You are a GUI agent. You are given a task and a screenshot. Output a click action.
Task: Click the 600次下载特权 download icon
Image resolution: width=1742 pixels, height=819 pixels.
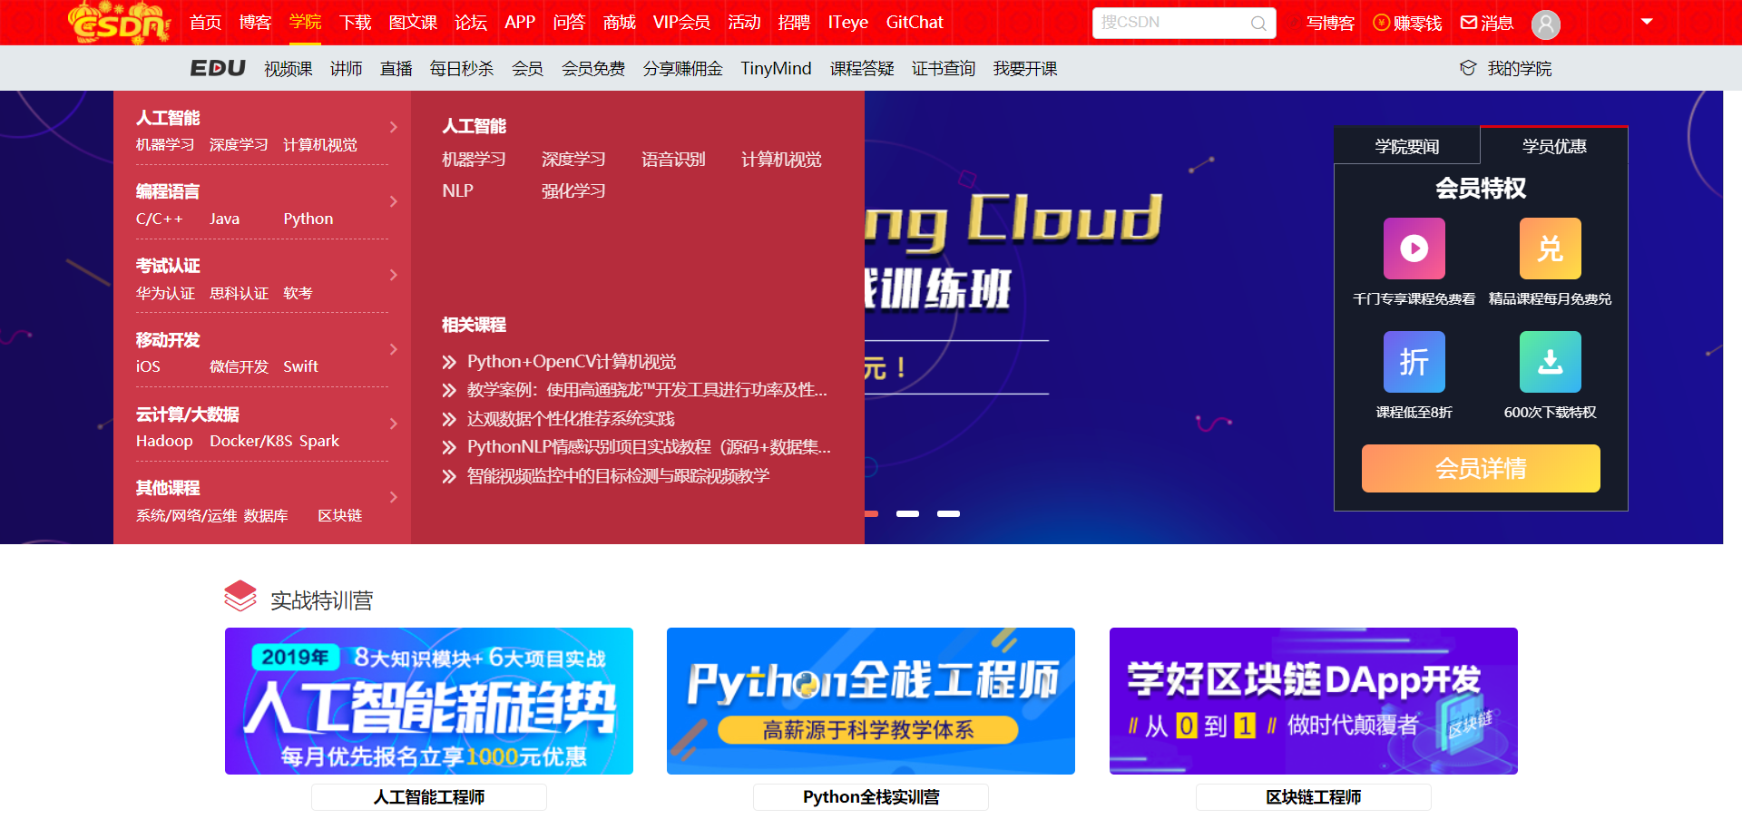click(x=1550, y=361)
